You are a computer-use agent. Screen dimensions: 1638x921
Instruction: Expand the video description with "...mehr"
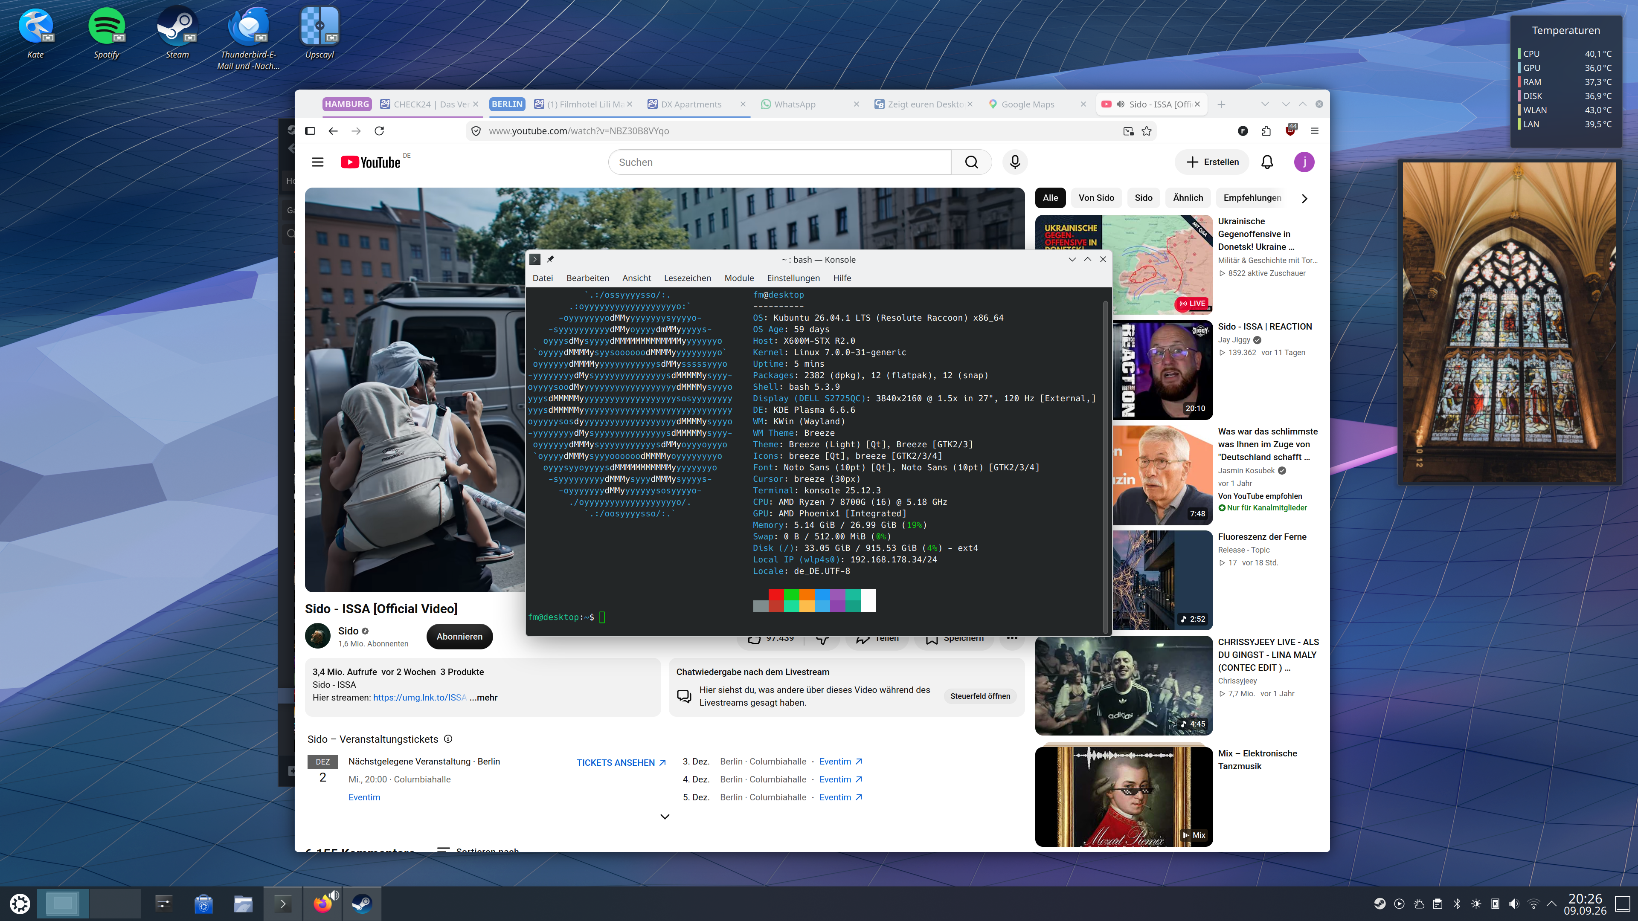[x=483, y=697]
